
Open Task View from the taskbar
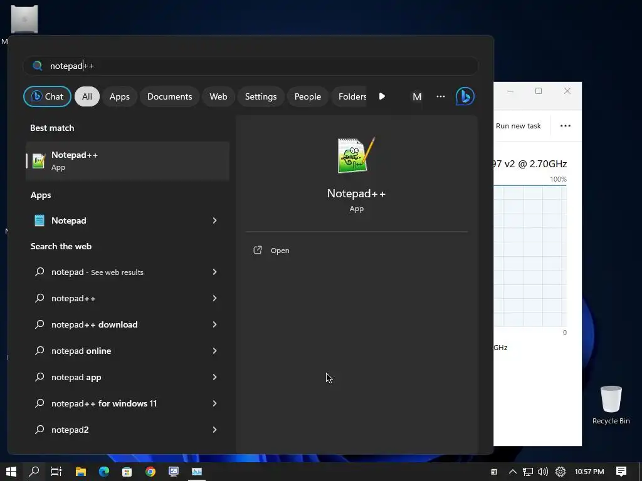(x=56, y=472)
